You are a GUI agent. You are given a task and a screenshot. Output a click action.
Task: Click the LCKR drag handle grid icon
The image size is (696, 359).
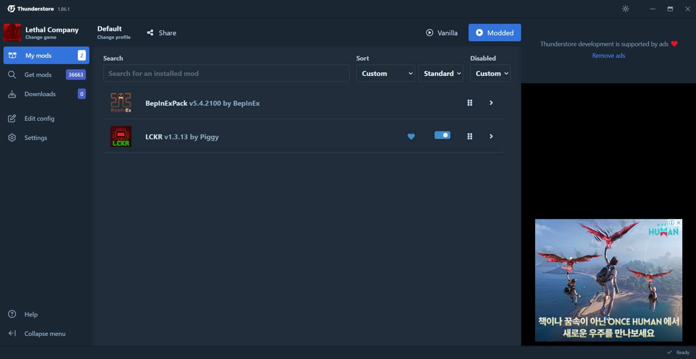[x=470, y=137]
